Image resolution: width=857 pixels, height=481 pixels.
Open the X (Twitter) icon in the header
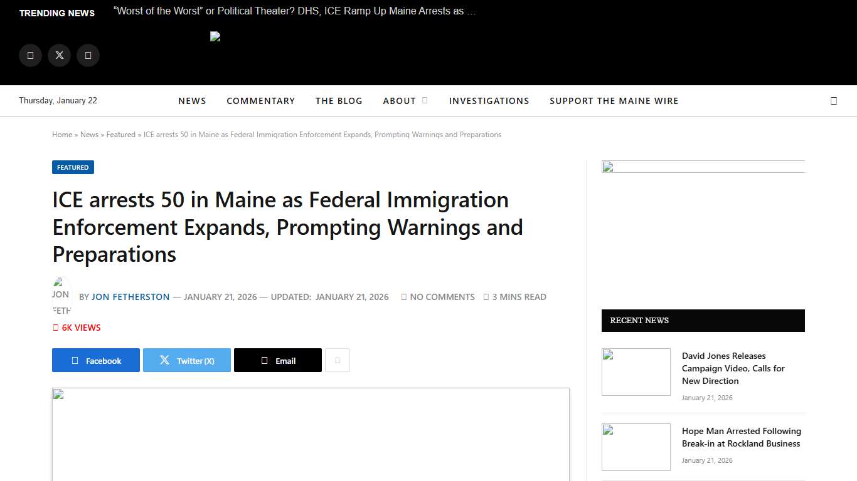(59, 55)
